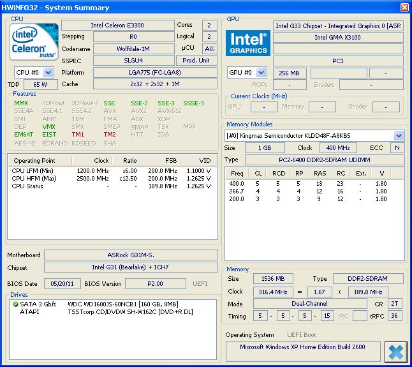
Task: Close summary with the blue X button
Action: click(395, 352)
